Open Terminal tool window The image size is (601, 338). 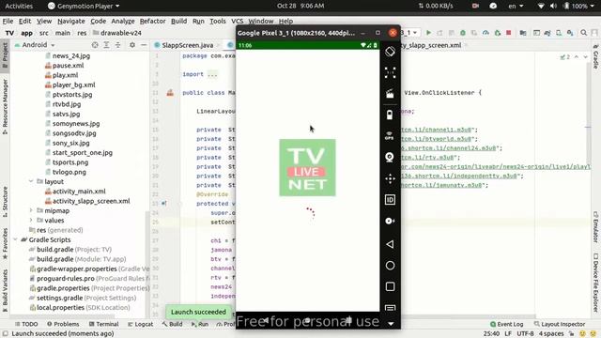coord(103,324)
